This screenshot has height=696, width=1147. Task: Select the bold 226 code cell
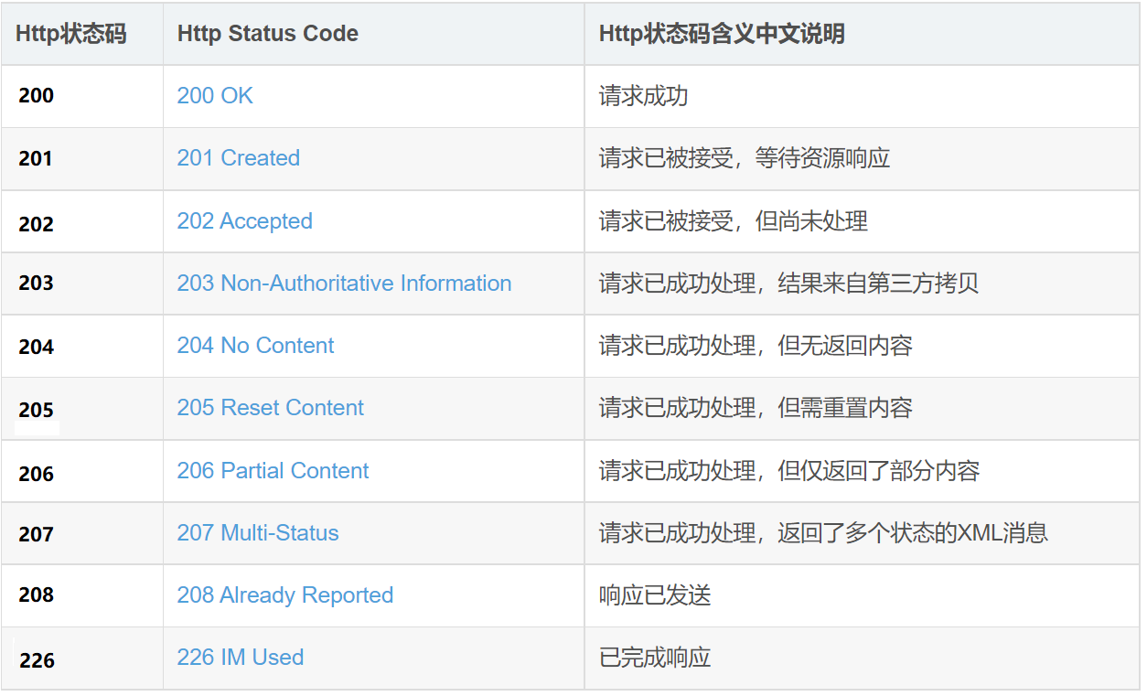click(x=37, y=660)
